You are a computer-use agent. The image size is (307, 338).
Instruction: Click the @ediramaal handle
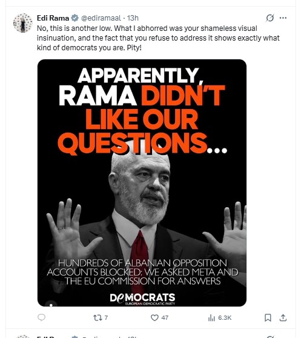(x=101, y=18)
